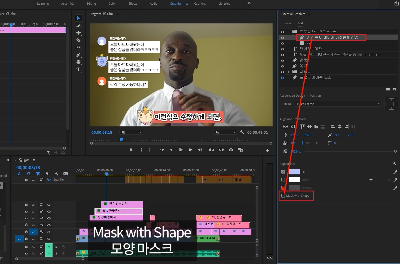The height and width of the screenshot is (264, 400).
Task: Toggle insert sequences as nests
Action: click(x=19, y=174)
